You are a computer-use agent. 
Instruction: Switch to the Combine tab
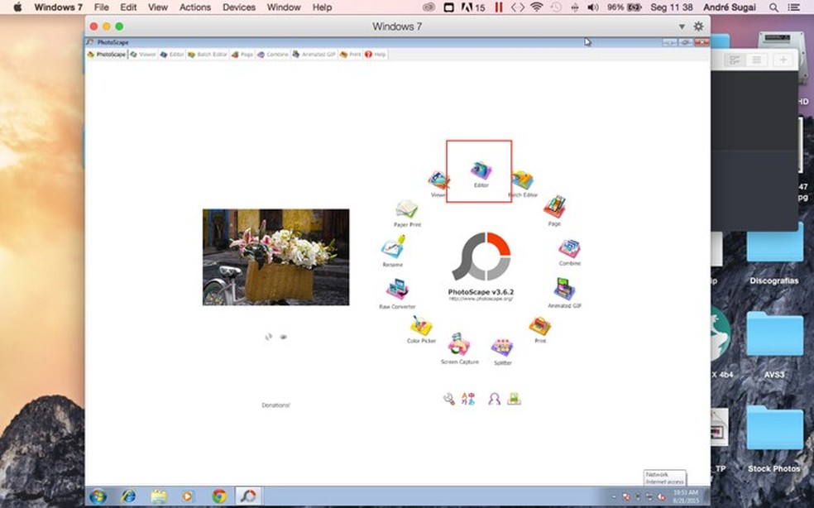pyautogui.click(x=273, y=54)
